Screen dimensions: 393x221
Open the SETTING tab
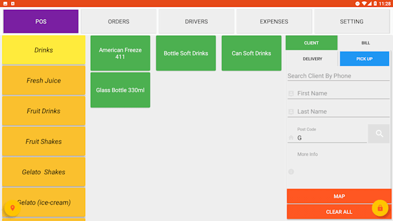[x=351, y=21]
